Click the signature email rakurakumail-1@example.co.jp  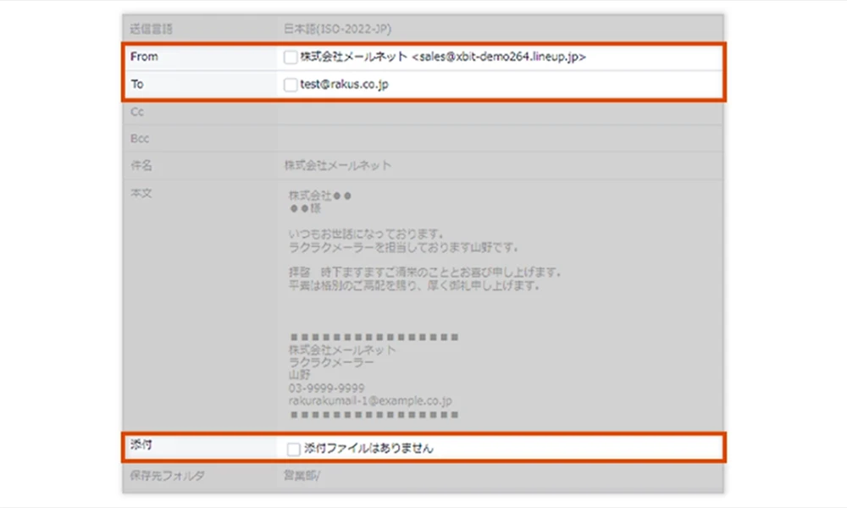pyautogui.click(x=370, y=401)
